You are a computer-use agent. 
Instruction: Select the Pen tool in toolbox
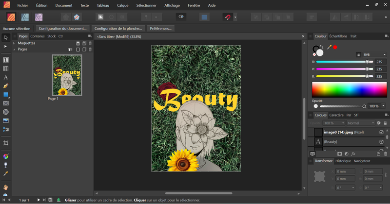[x=6, y=86]
